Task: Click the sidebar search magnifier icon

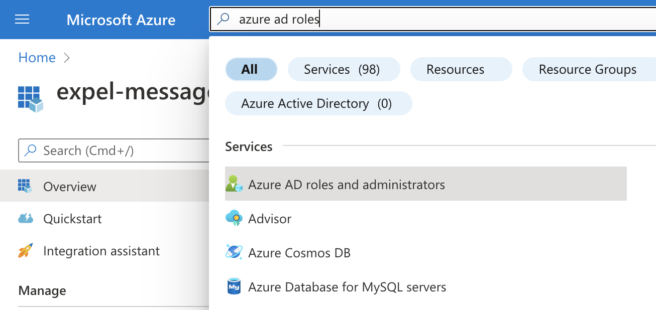Action: (x=31, y=150)
